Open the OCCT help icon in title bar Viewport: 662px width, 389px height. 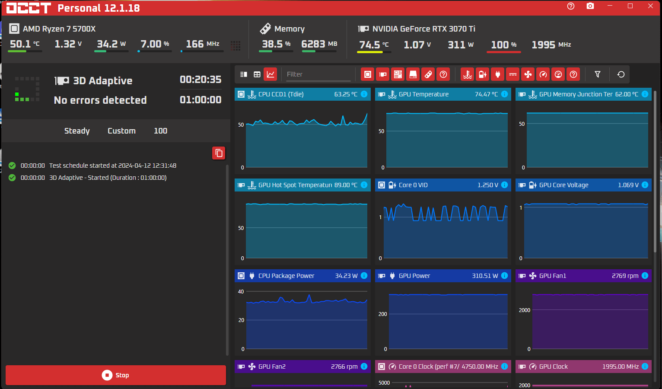tap(571, 6)
